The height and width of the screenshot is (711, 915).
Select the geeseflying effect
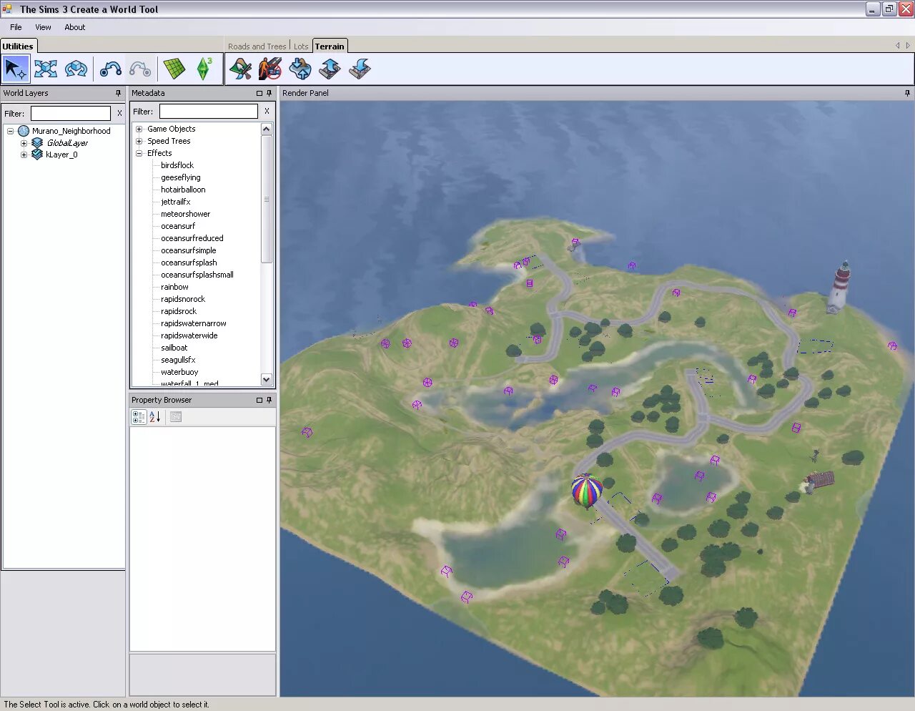[x=181, y=177]
